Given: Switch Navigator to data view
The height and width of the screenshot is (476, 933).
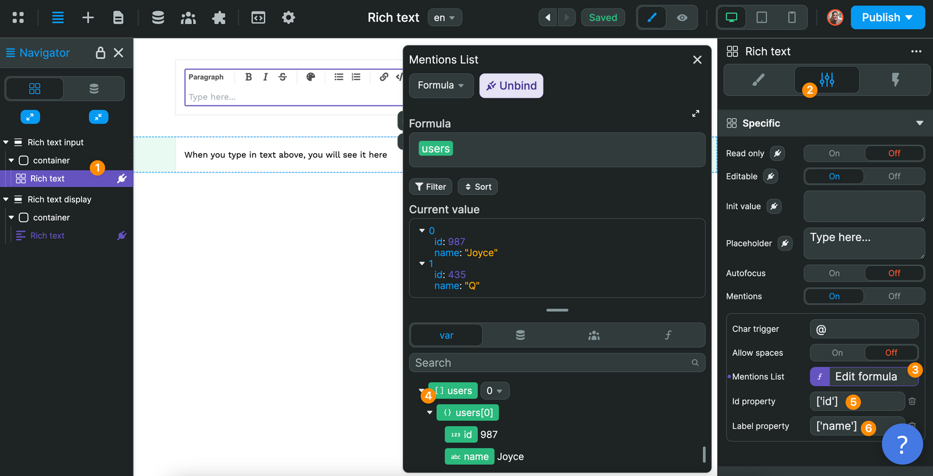Looking at the screenshot, I should click(94, 89).
